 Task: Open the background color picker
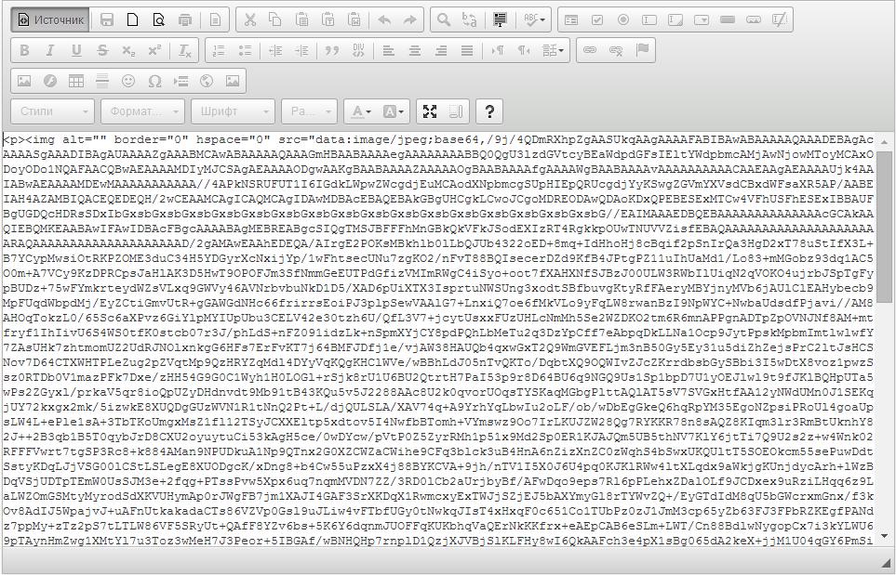click(394, 111)
